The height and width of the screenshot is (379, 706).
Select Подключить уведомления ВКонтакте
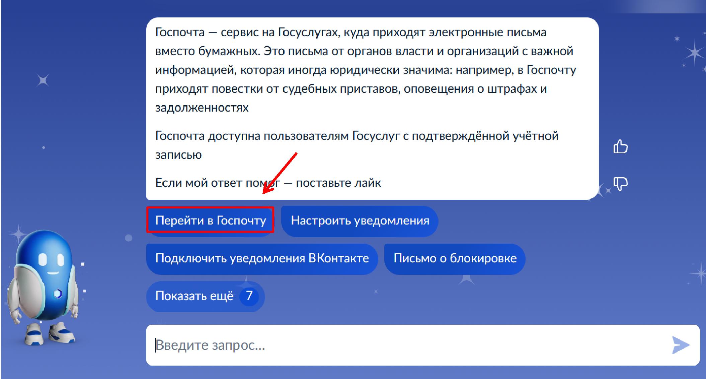[262, 258]
